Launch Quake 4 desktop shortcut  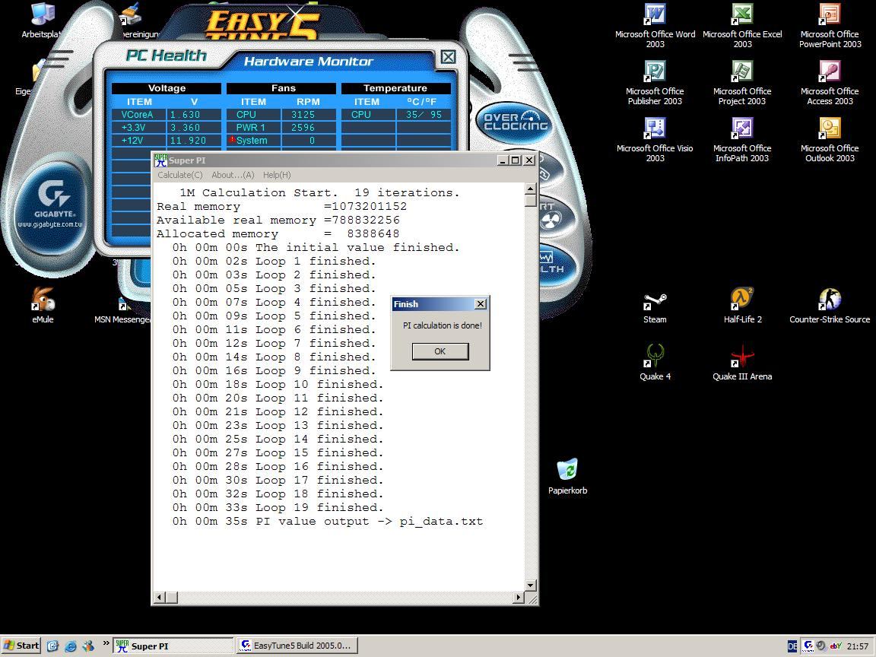[655, 363]
